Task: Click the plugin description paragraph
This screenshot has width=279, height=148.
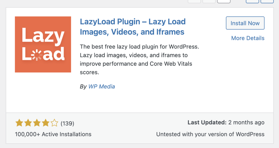Action: tap(140, 60)
